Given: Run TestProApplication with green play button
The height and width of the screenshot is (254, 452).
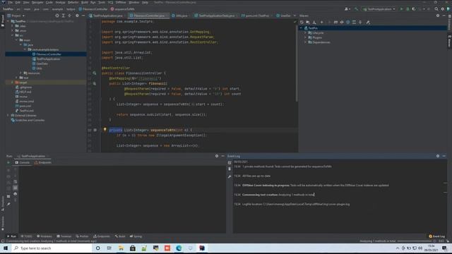Looking at the screenshot, I should pos(401,9).
